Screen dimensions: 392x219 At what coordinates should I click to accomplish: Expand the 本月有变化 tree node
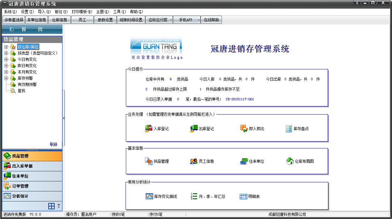[x=6, y=72]
